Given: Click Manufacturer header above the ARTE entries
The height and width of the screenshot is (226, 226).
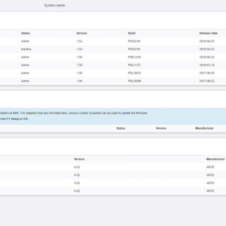Looking at the screenshot, I should tap(216, 159).
